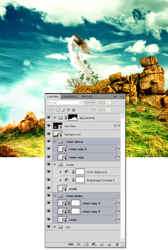Collapse the vines below group
Viewport: 168px width, 250px height.
(55, 196)
